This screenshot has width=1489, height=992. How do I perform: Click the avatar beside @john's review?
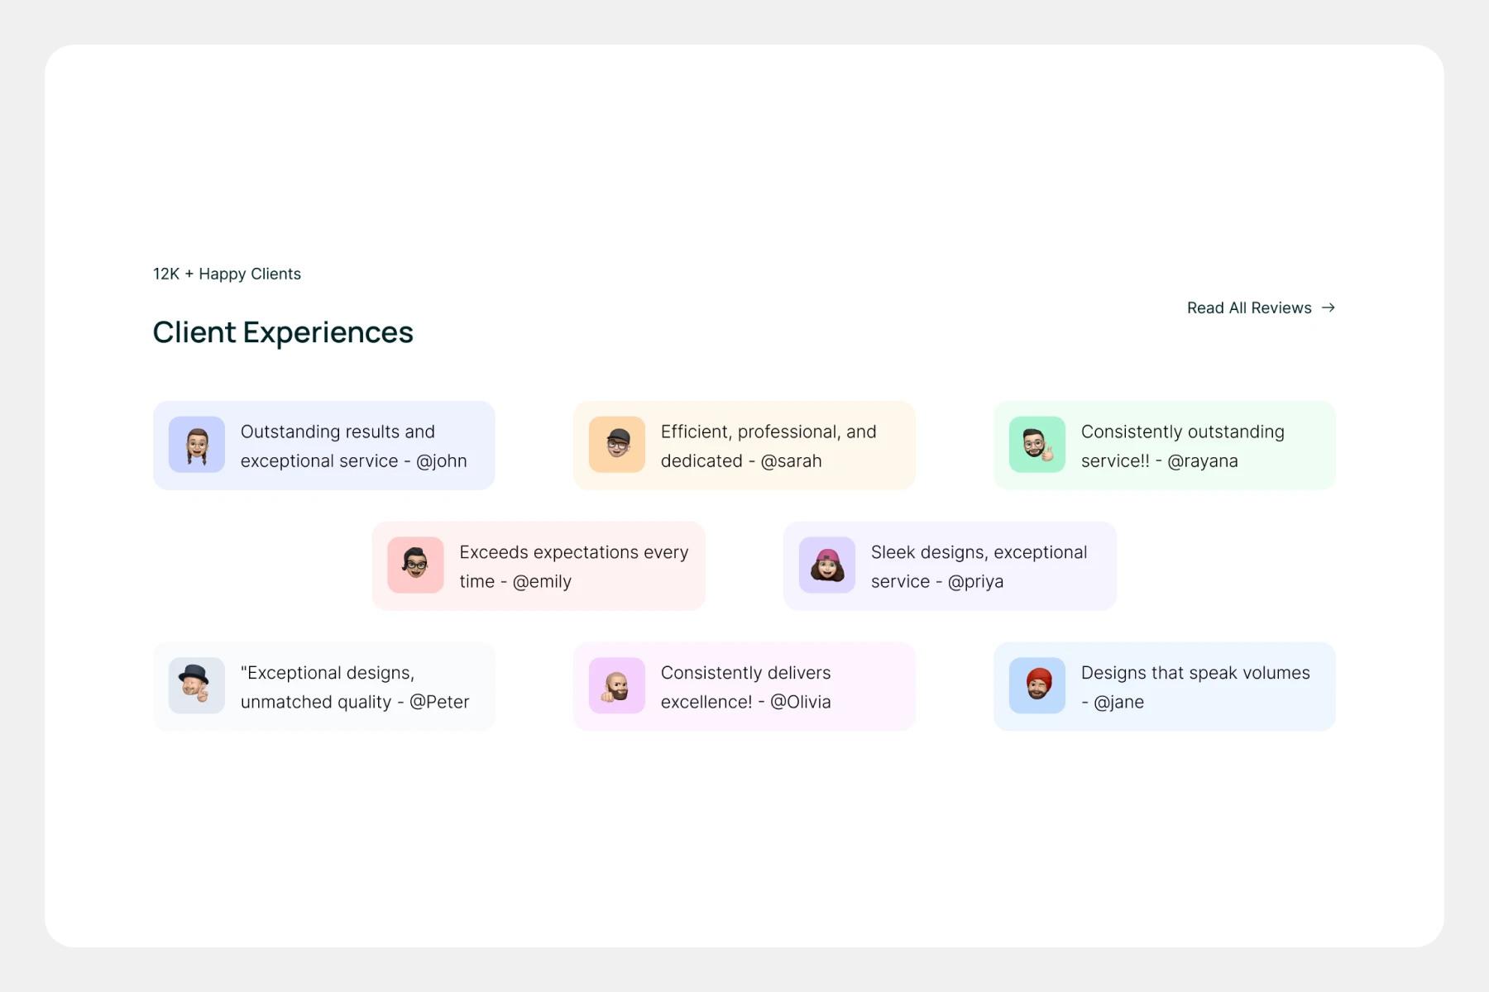197,445
